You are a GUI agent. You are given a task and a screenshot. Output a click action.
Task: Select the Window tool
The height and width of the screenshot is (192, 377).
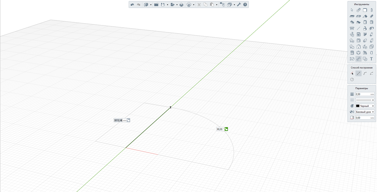371,22
